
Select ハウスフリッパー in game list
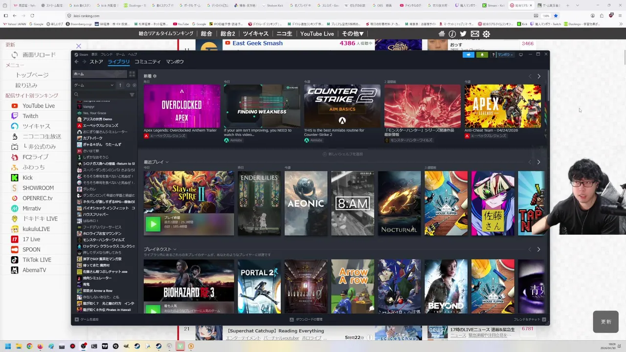(95, 214)
